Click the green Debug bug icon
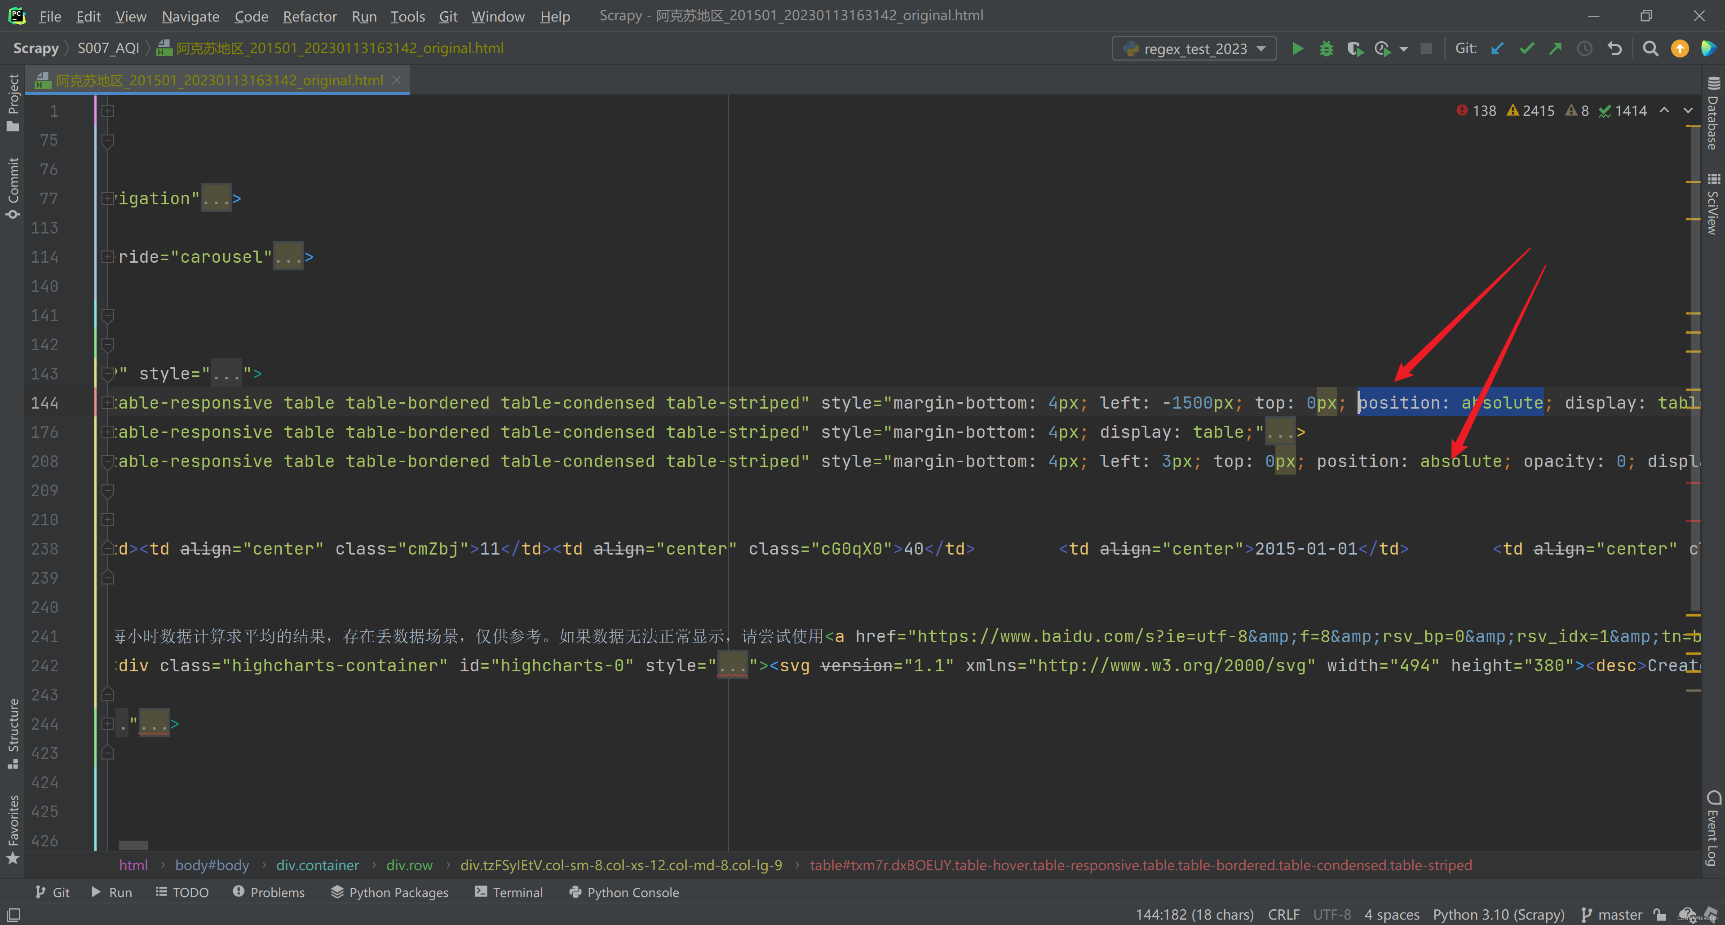Viewport: 1725px width, 925px height. pos(1326,49)
